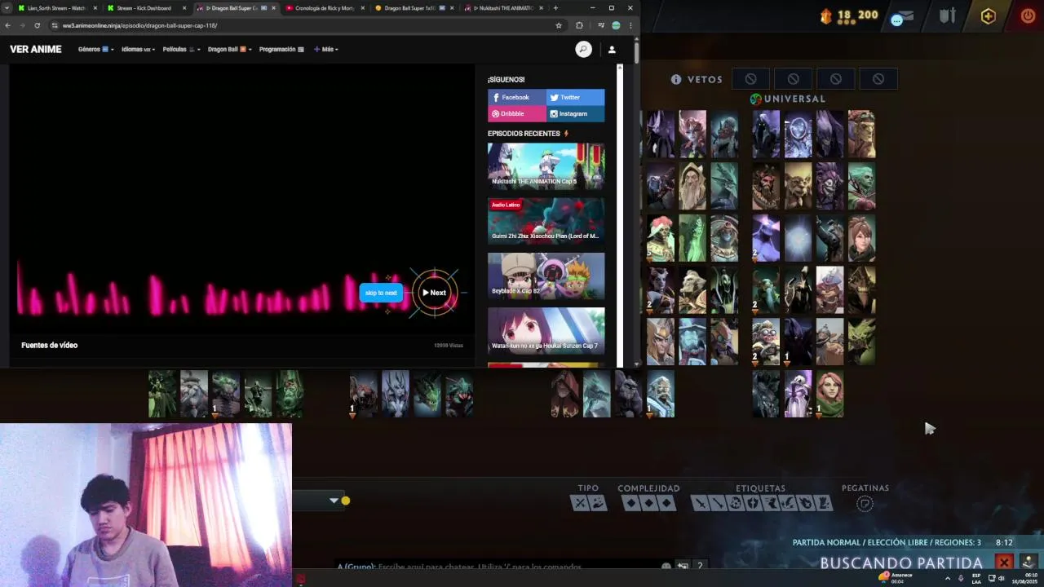The image size is (1044, 587).
Task: Toggle the third COMPLEJIDAD diamond filter
Action: tap(666, 503)
